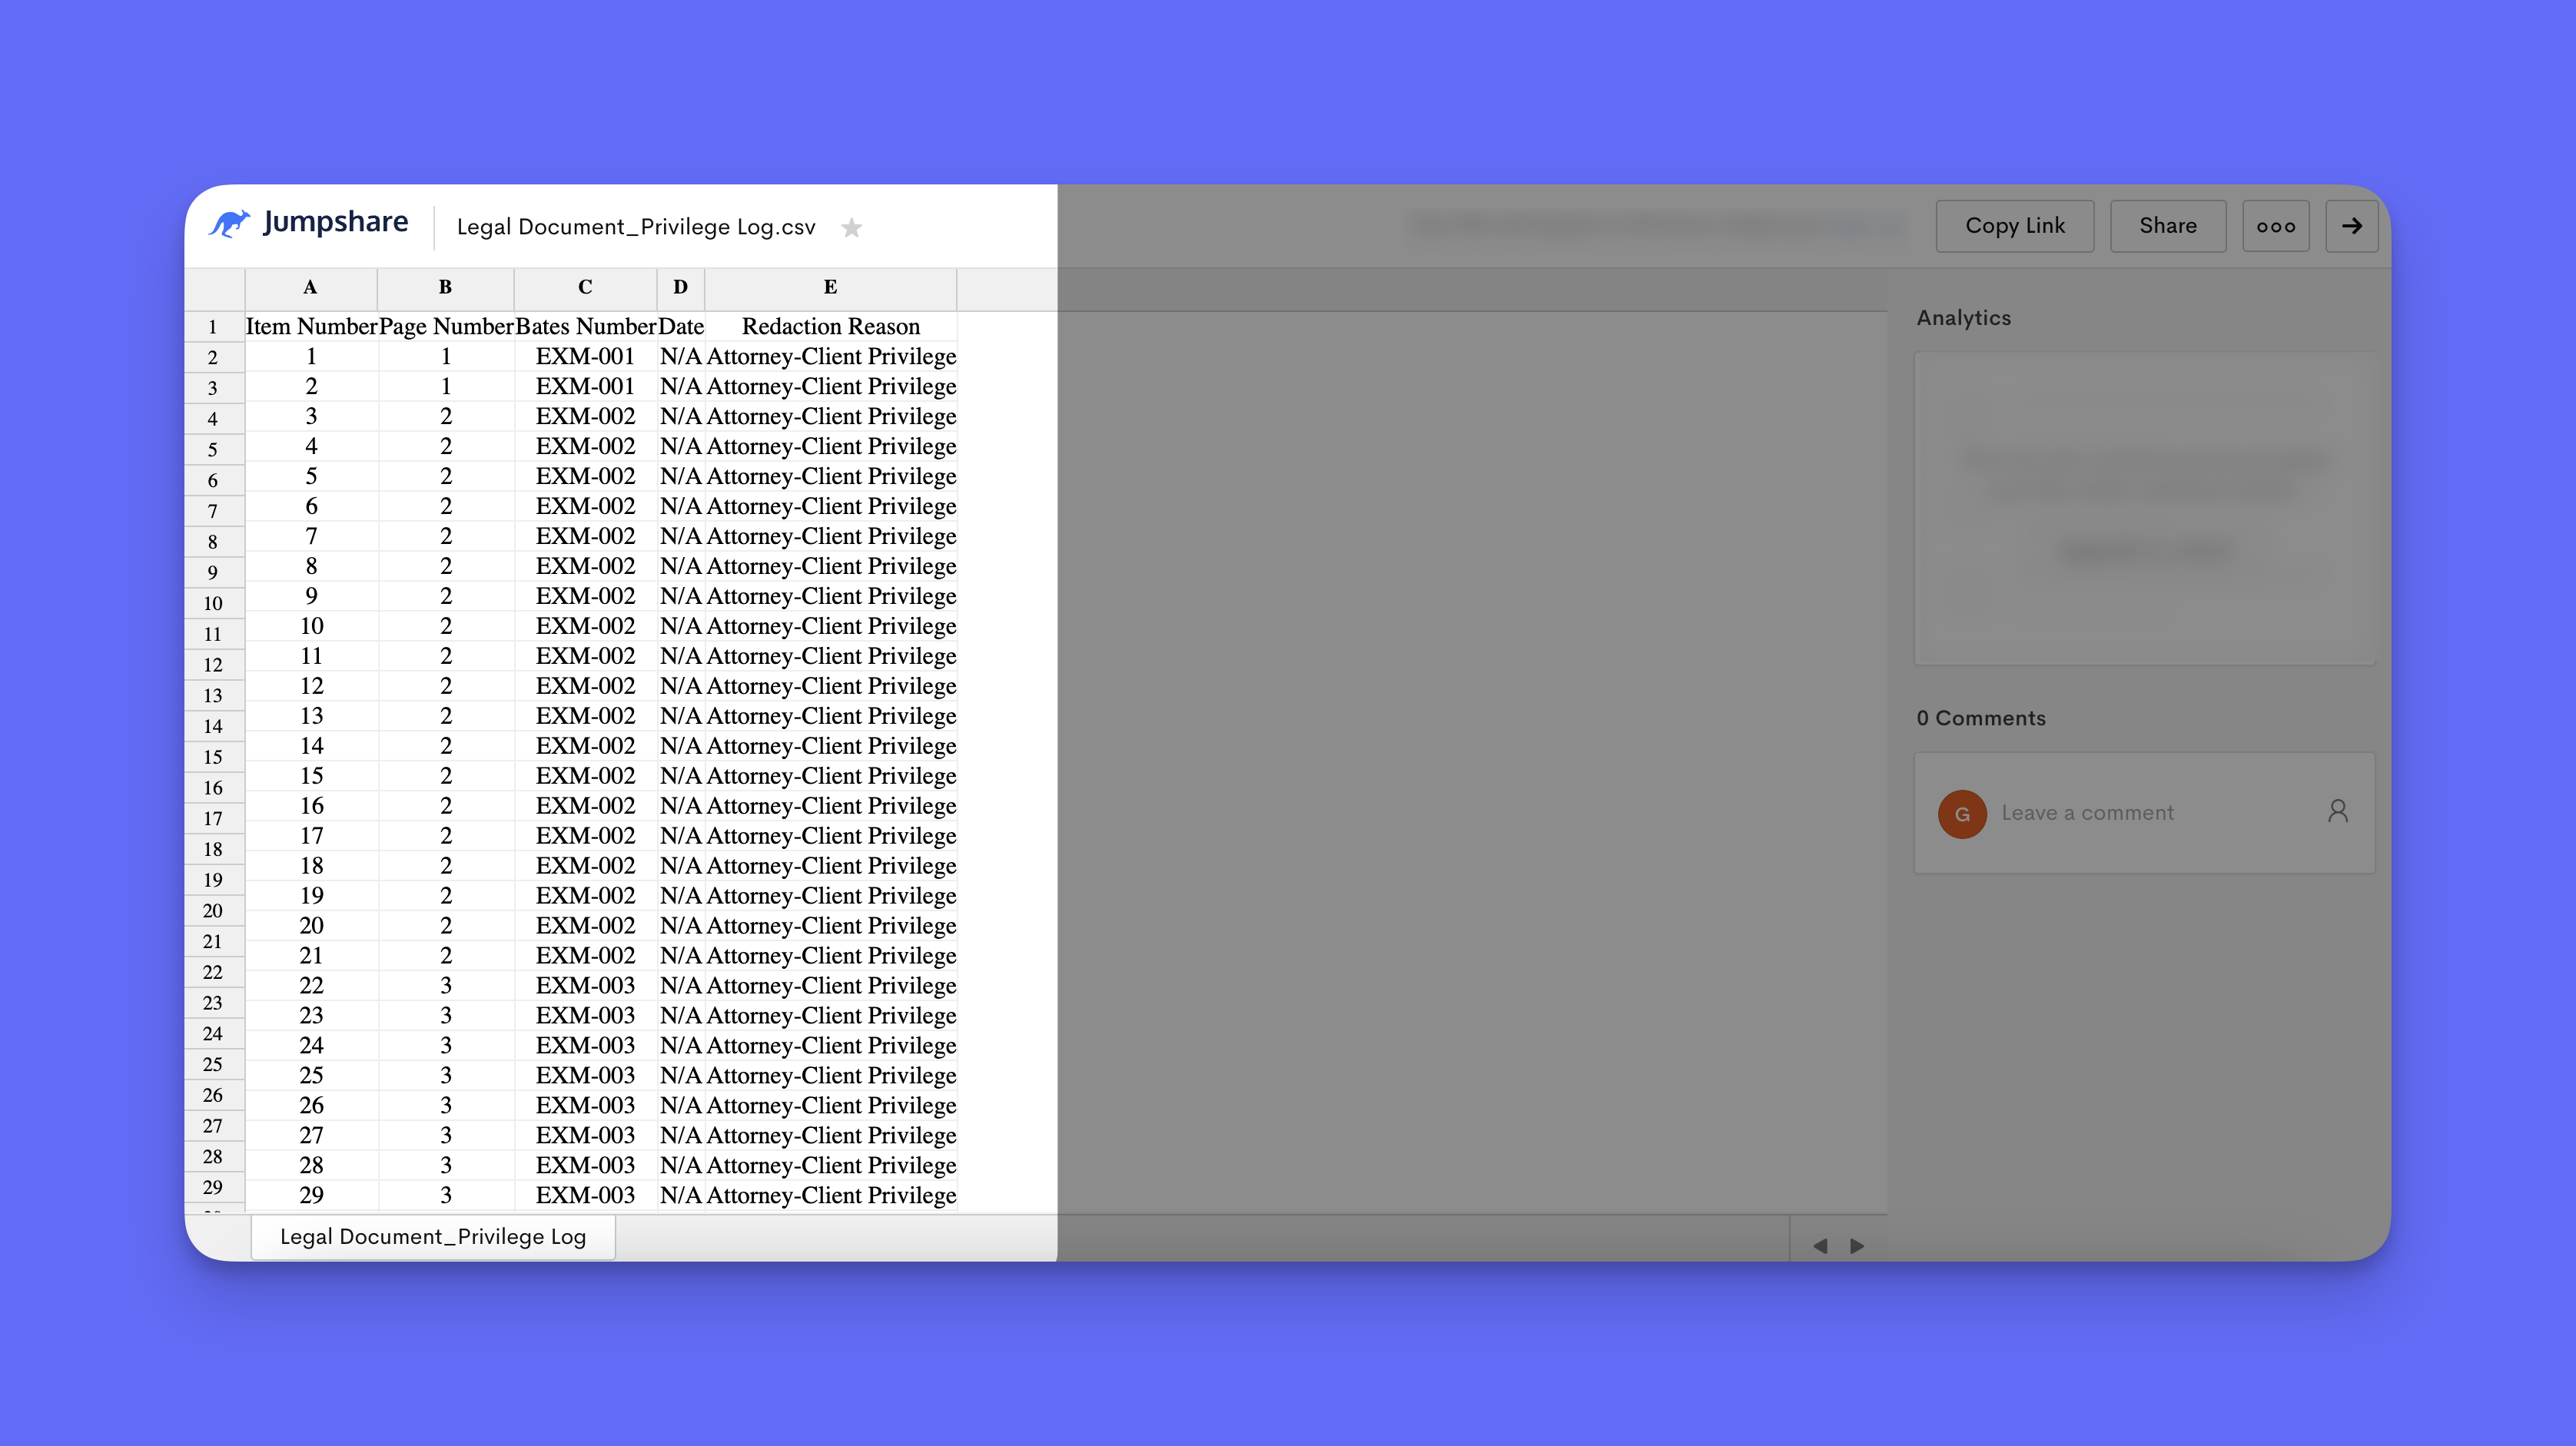This screenshot has width=2576, height=1446.
Task: Click the file name Legal Document_Privilege Log.csv
Action: [x=636, y=227]
